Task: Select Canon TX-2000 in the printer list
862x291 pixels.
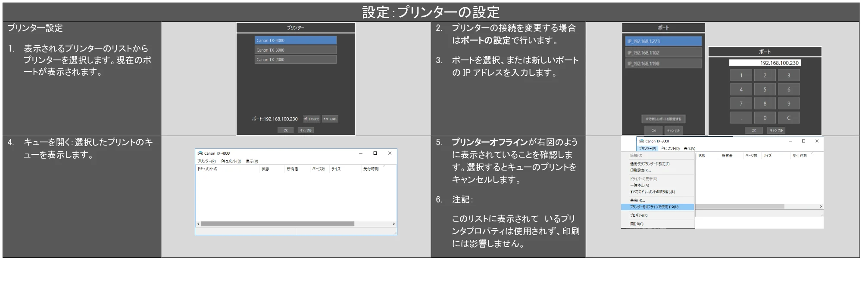Action: point(295,59)
